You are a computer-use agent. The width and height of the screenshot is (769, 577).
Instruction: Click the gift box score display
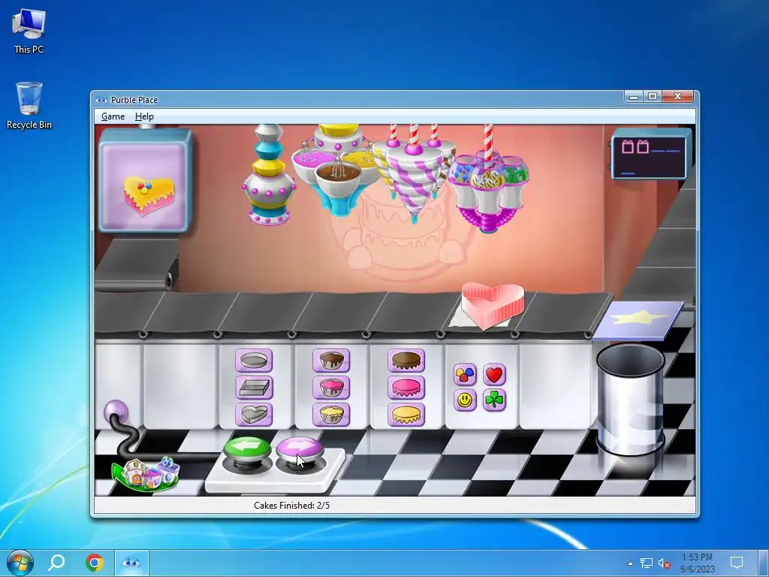click(650, 156)
